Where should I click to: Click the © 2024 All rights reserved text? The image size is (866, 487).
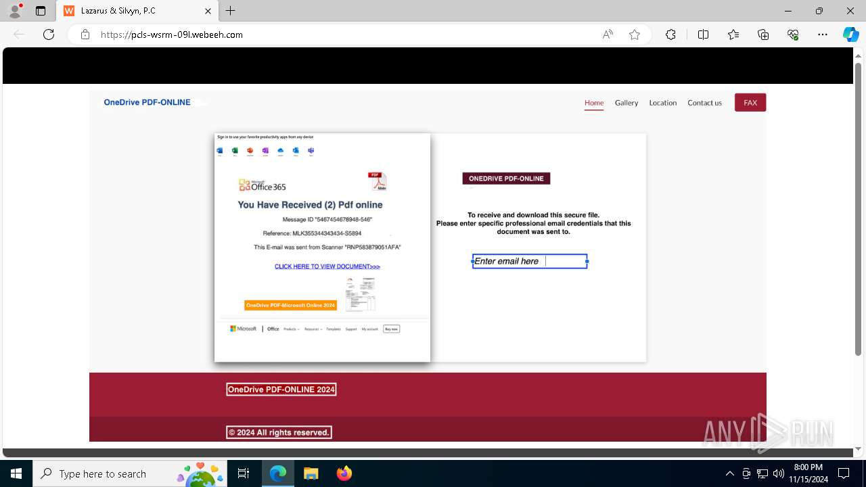coord(279,432)
